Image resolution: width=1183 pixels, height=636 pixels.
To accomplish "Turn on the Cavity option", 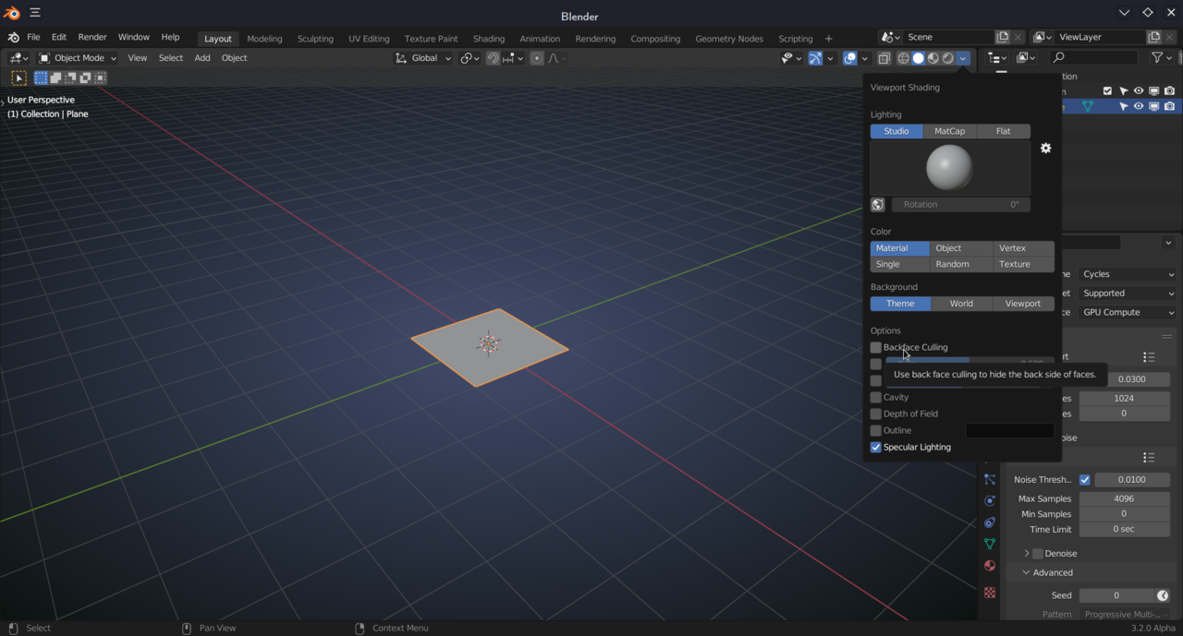I will tap(876, 398).
